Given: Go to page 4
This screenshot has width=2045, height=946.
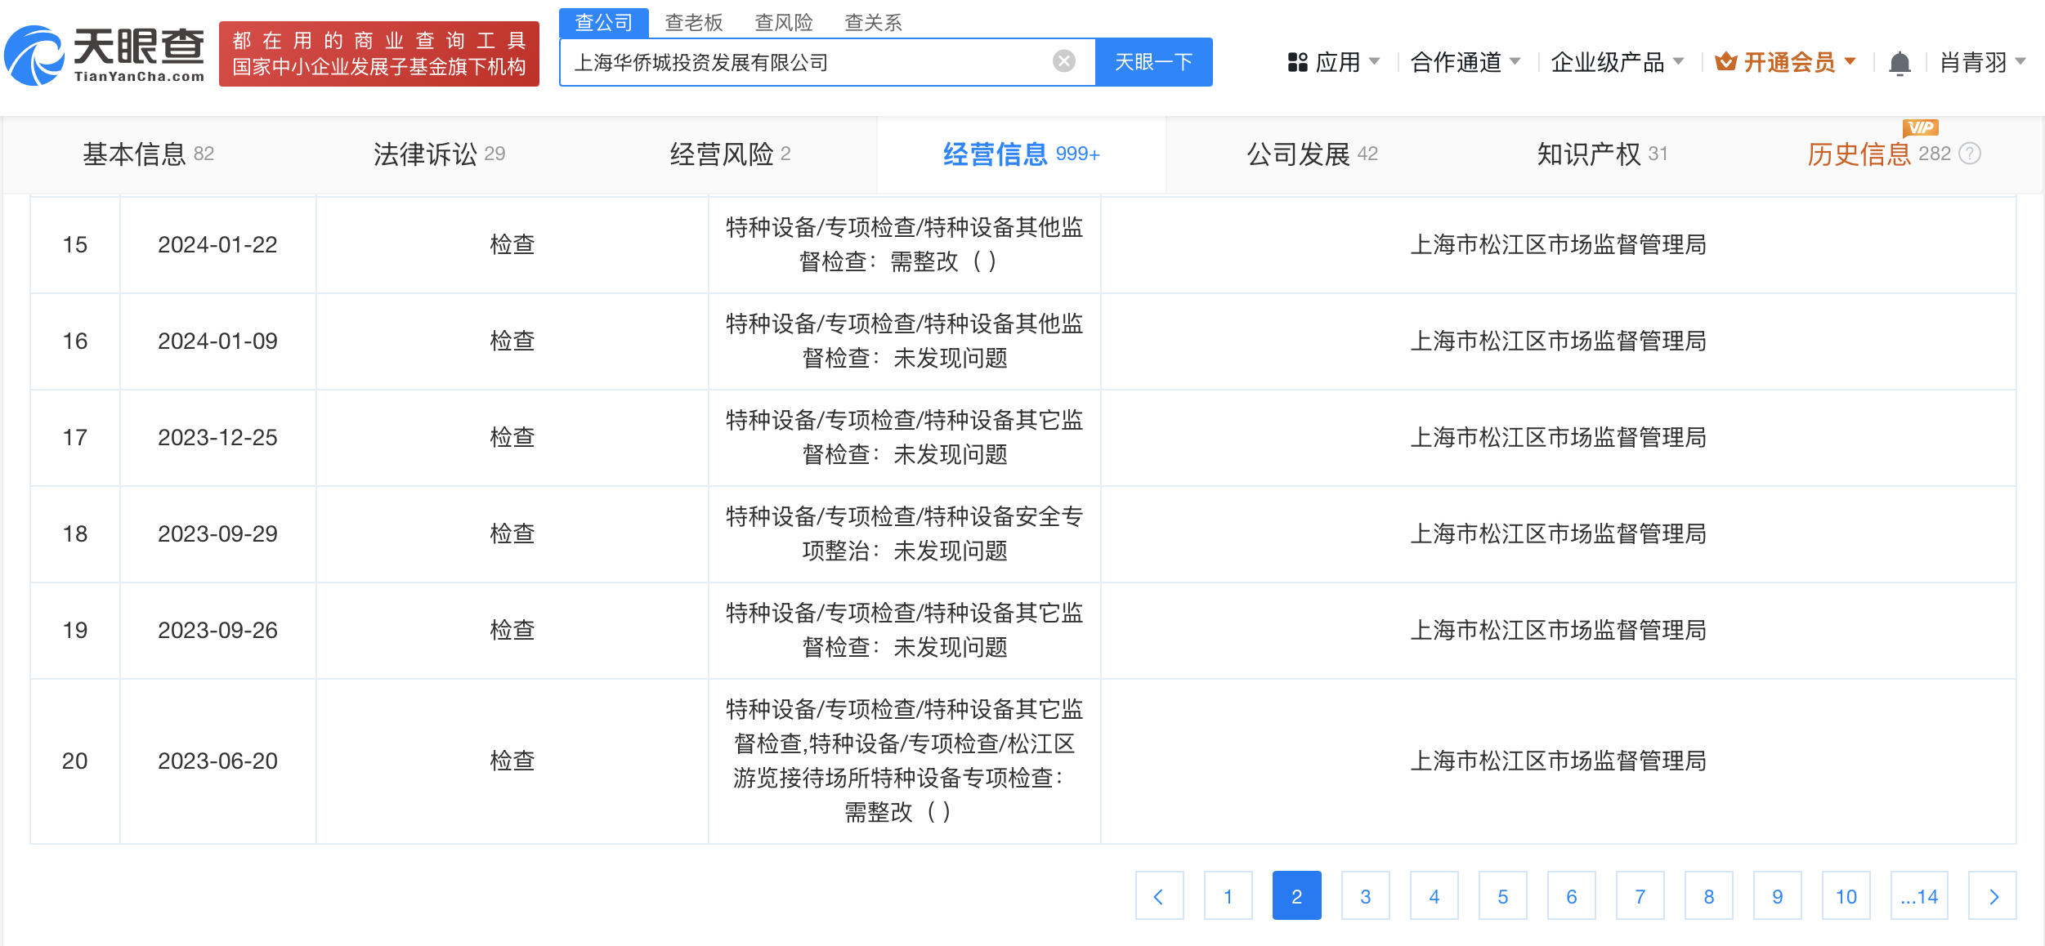Looking at the screenshot, I should tap(1434, 896).
